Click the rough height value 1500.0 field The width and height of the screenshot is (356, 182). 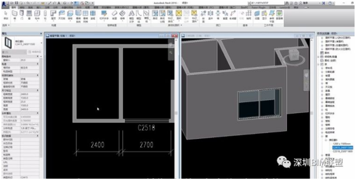click(30, 98)
